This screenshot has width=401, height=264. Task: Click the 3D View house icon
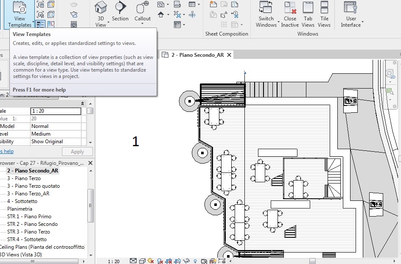(101, 8)
